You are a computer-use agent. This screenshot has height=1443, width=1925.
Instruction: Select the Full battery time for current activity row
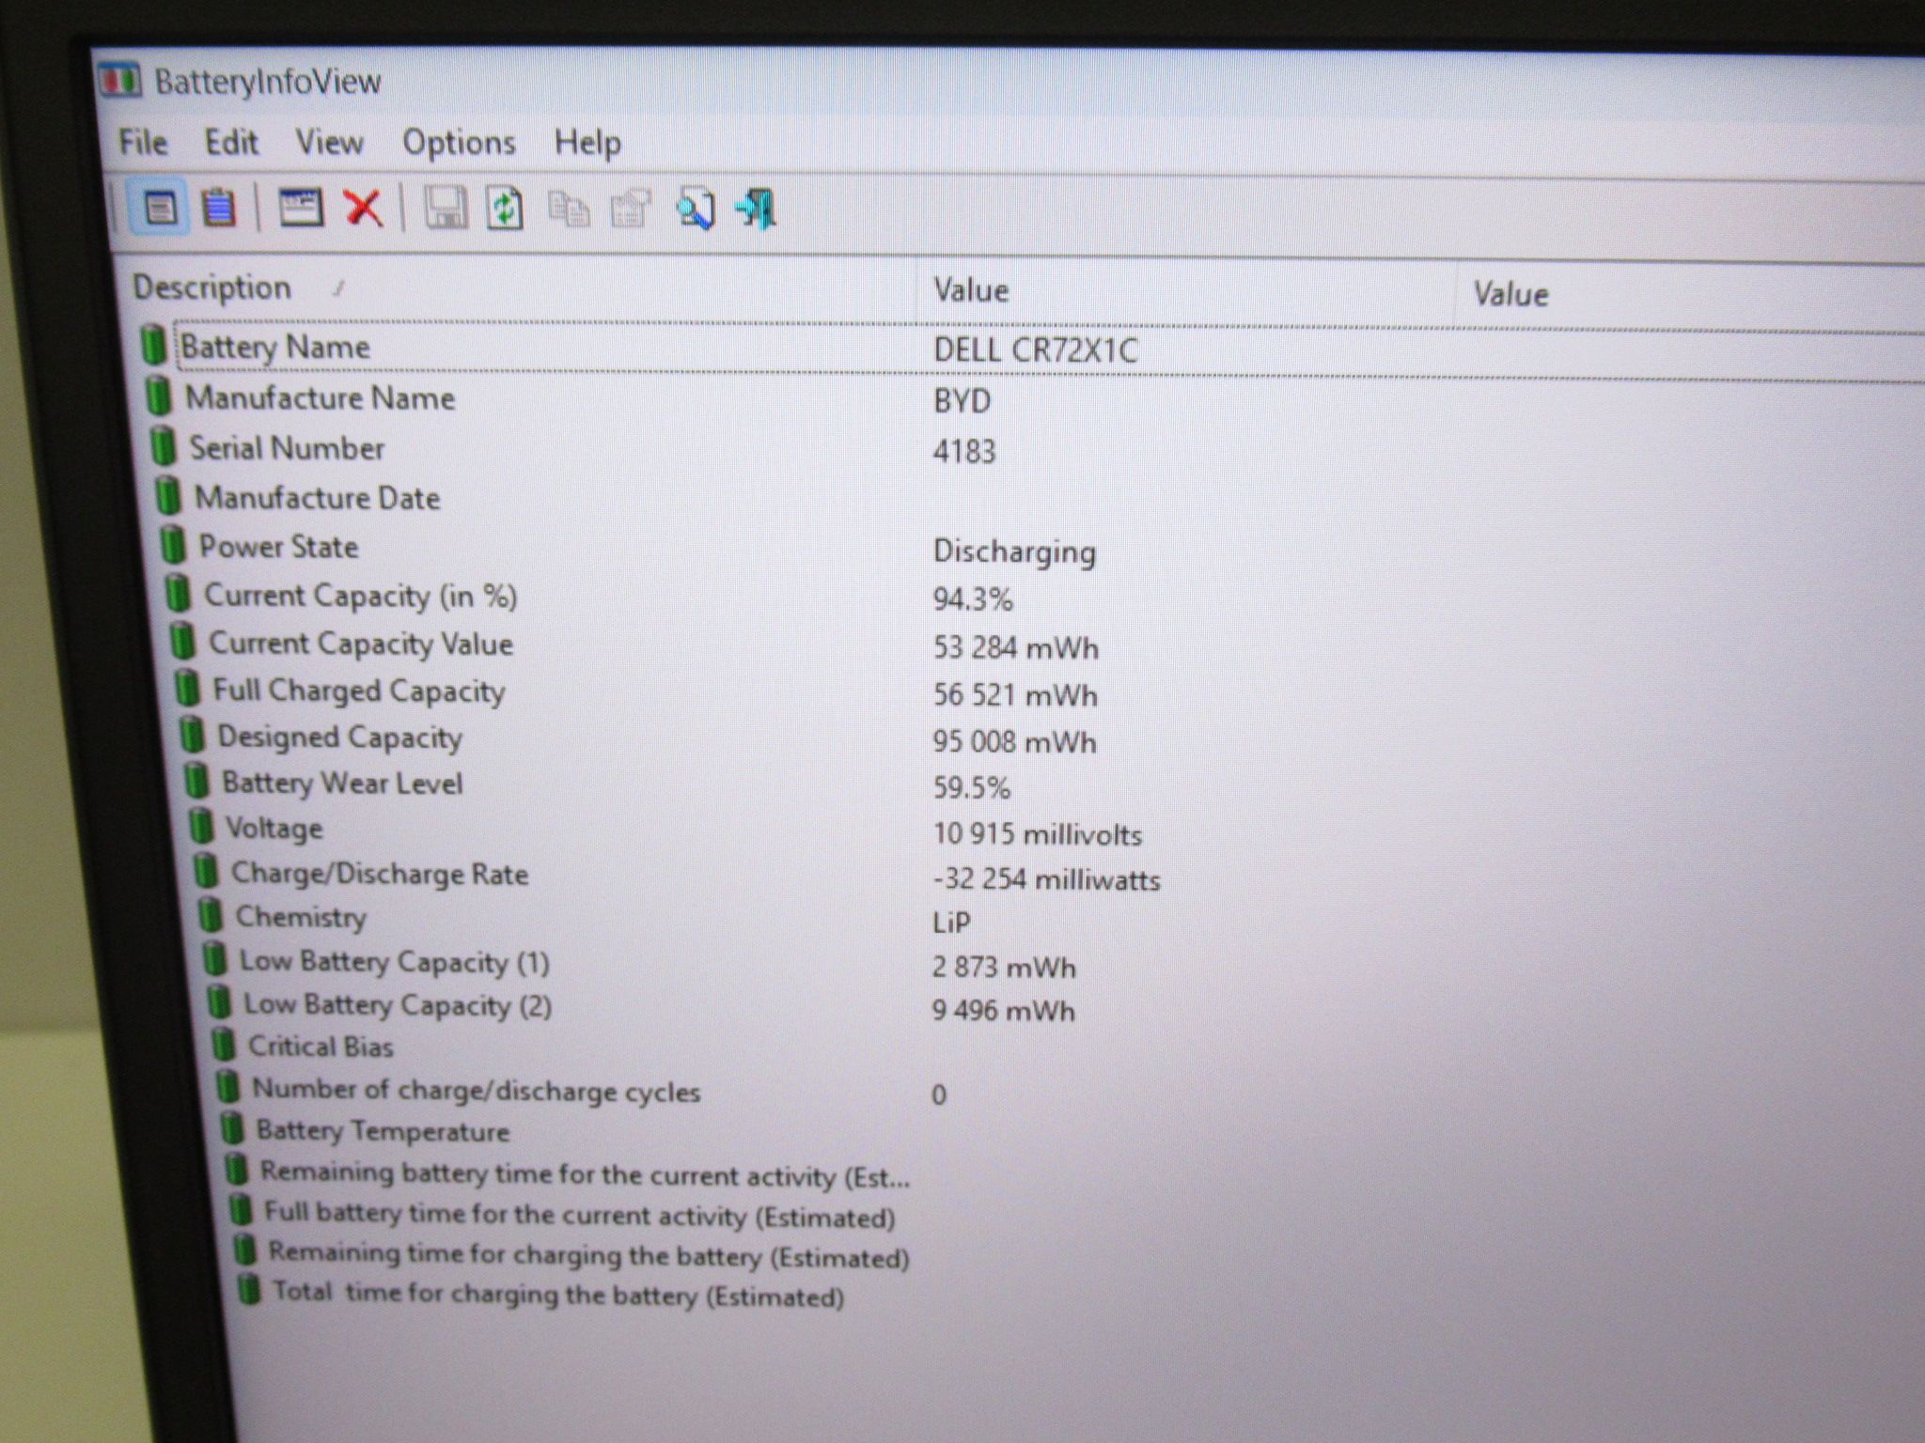tap(580, 1214)
